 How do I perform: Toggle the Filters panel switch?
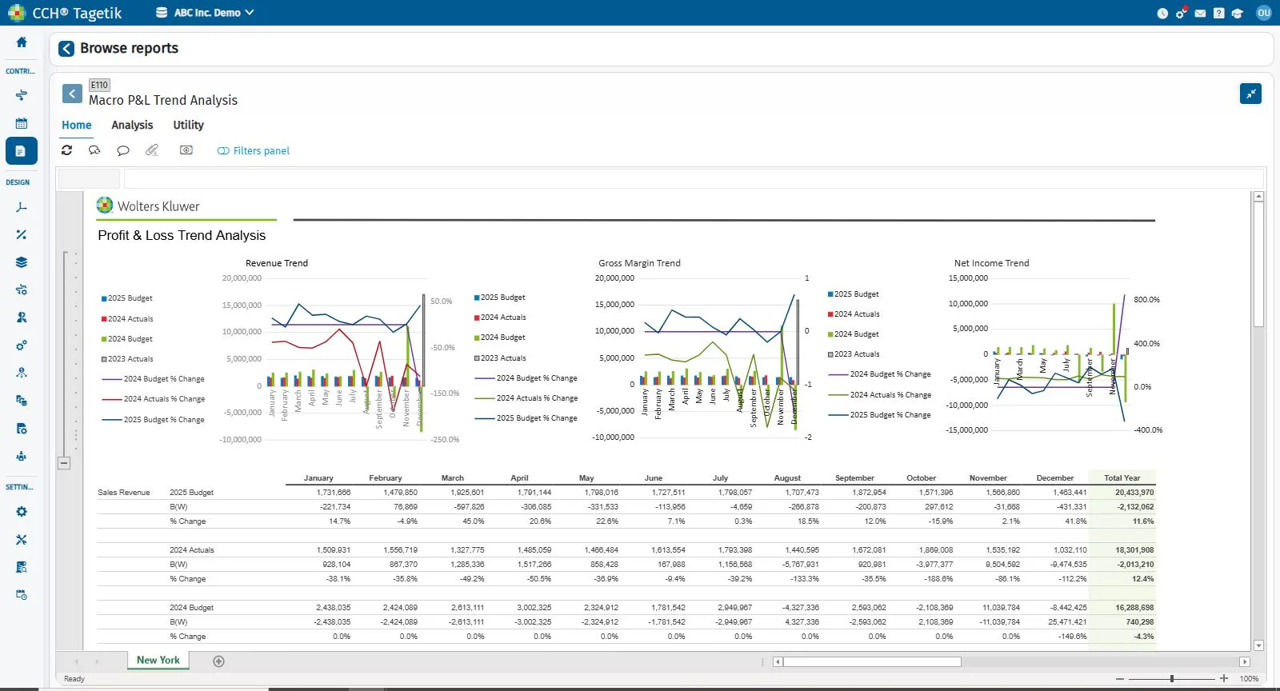click(x=223, y=150)
